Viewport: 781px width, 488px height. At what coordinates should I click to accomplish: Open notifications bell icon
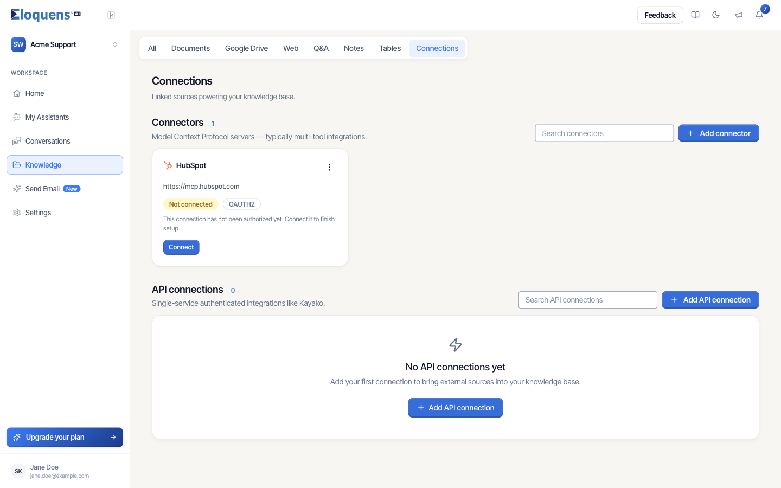pyautogui.click(x=759, y=15)
